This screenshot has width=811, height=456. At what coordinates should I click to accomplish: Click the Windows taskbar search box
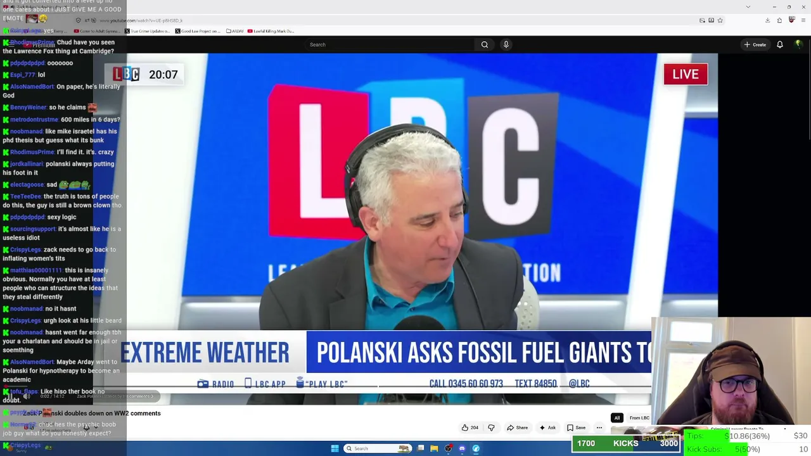pos(377,448)
